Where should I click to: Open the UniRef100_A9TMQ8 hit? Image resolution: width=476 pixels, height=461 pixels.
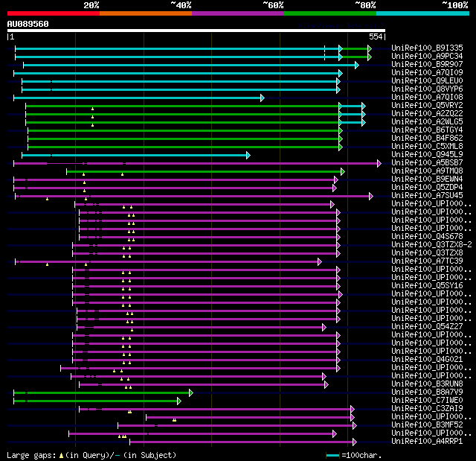[427, 171]
